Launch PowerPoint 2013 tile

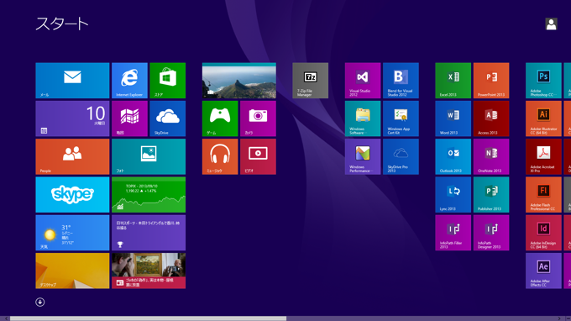491,81
